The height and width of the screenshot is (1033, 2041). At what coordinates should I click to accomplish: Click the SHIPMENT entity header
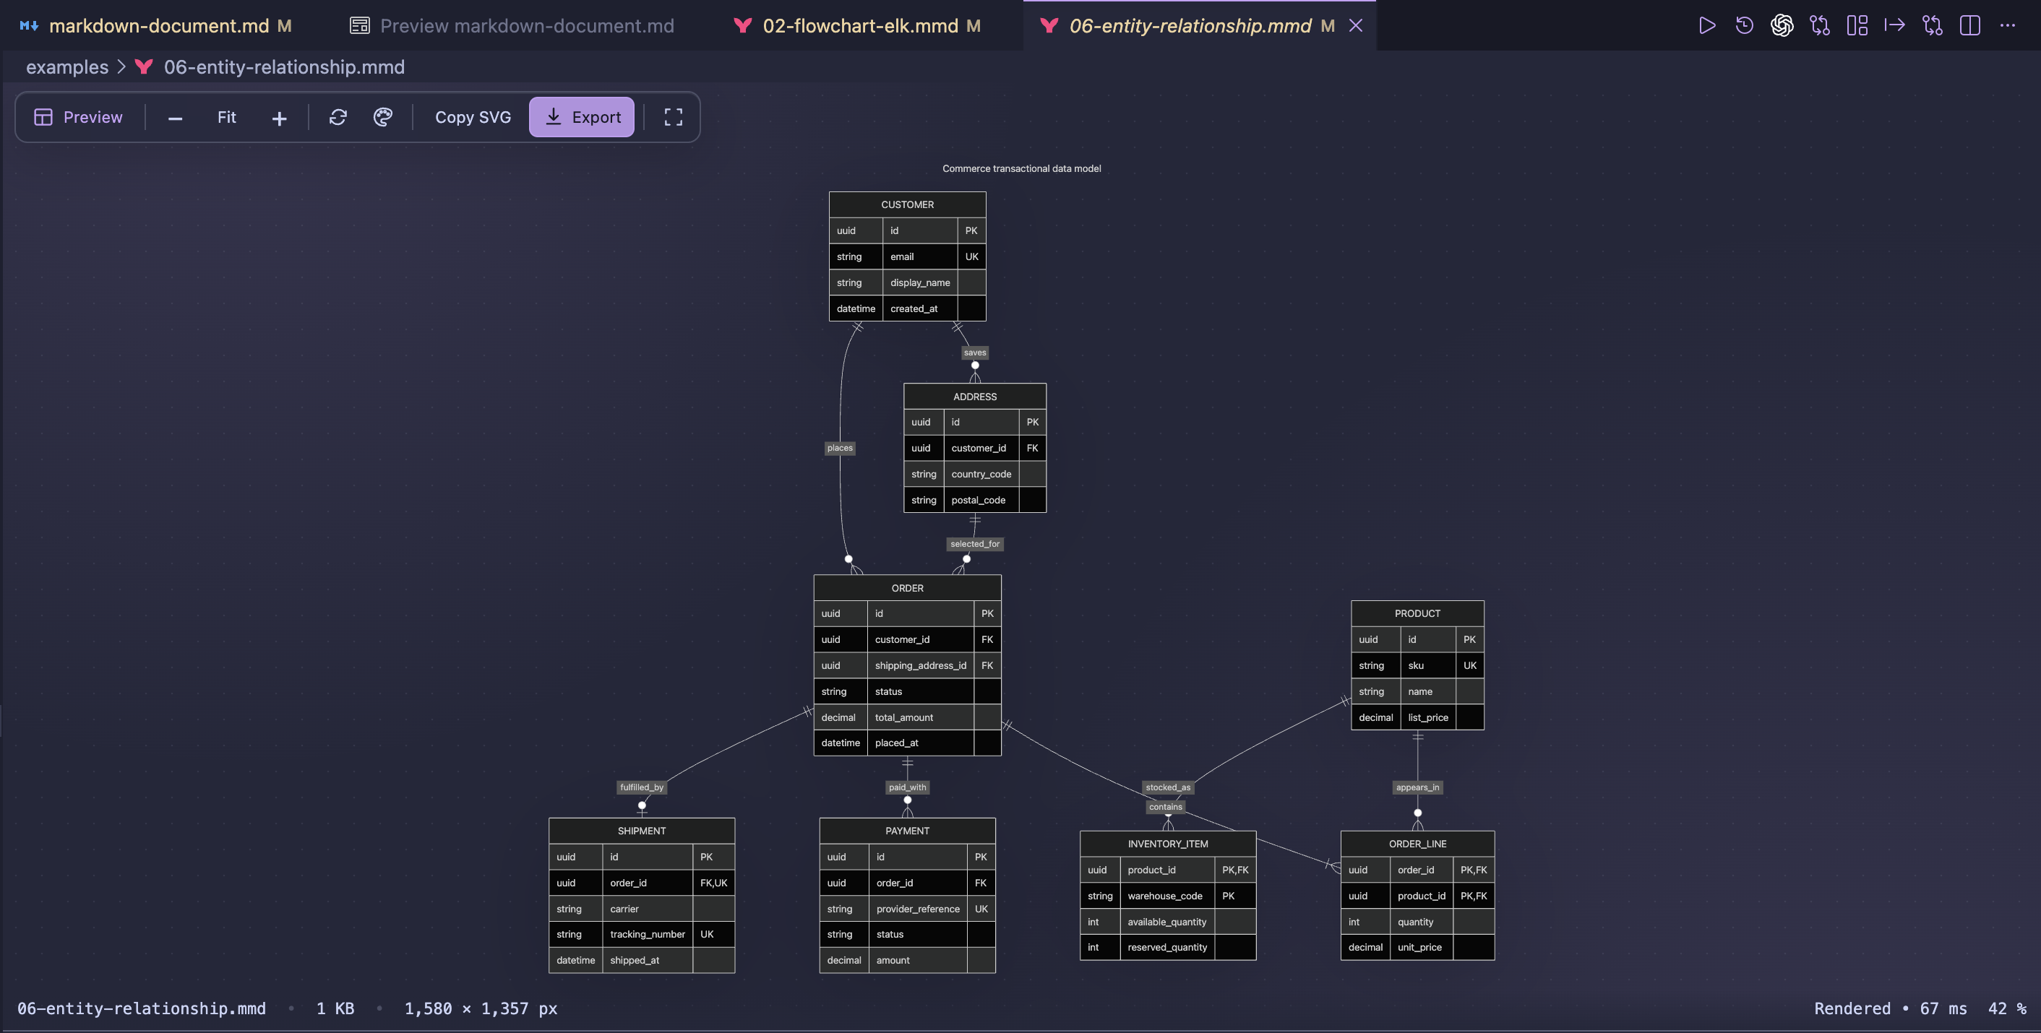point(642,831)
